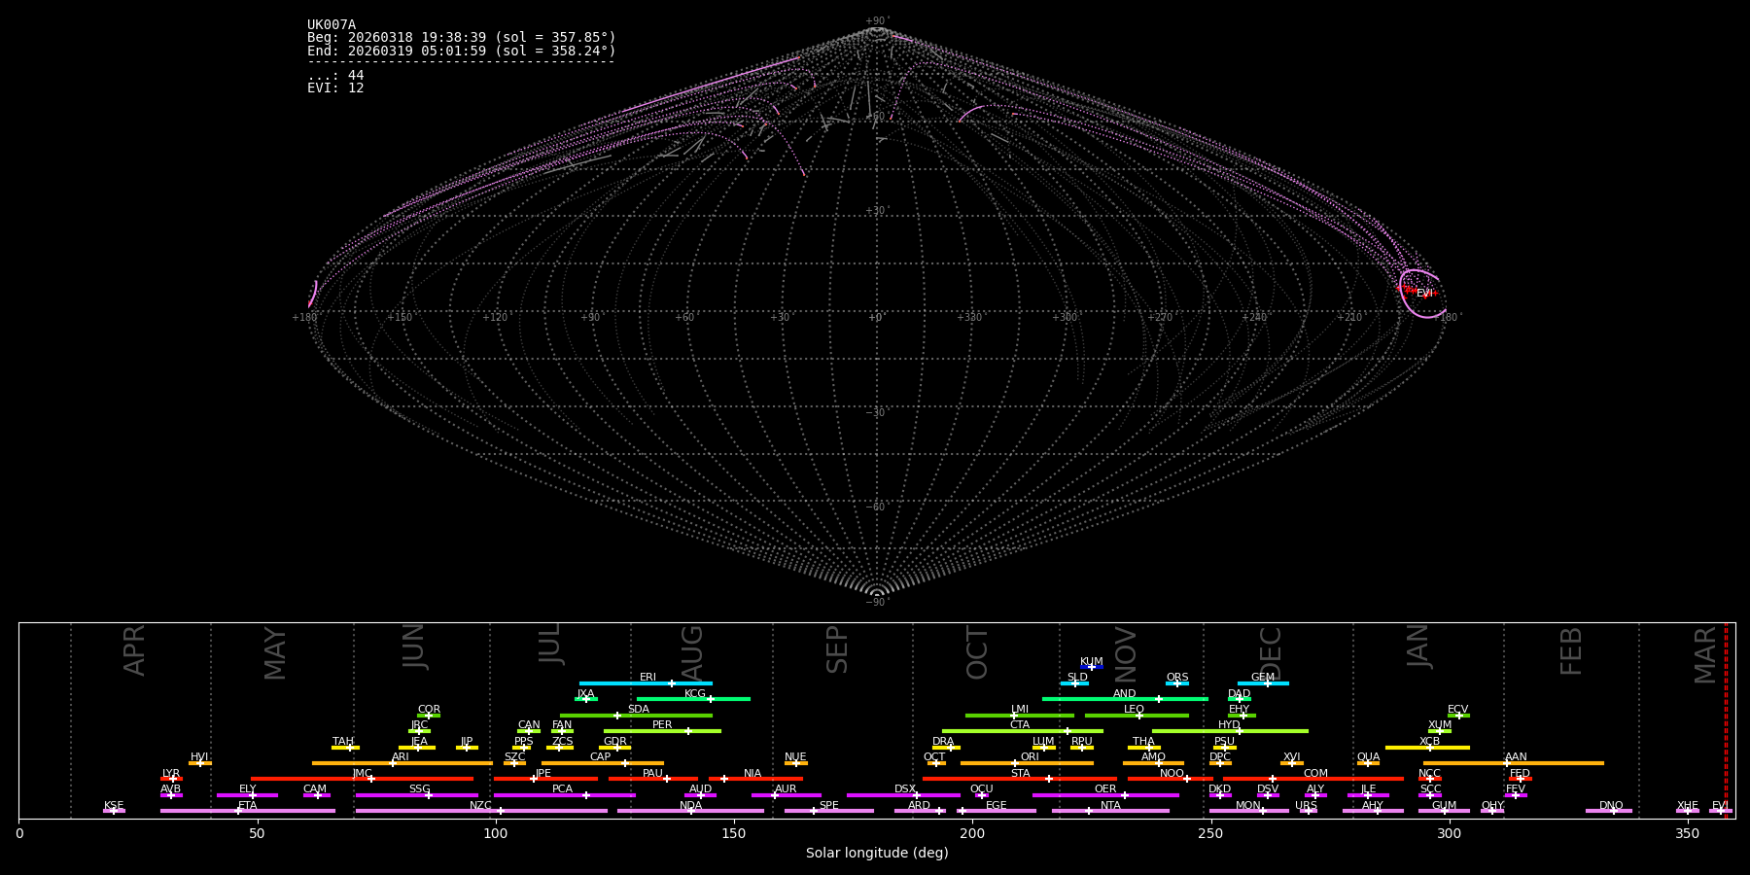Click the ORS shower label
Screen dimensions: 1750x875
1177,678
